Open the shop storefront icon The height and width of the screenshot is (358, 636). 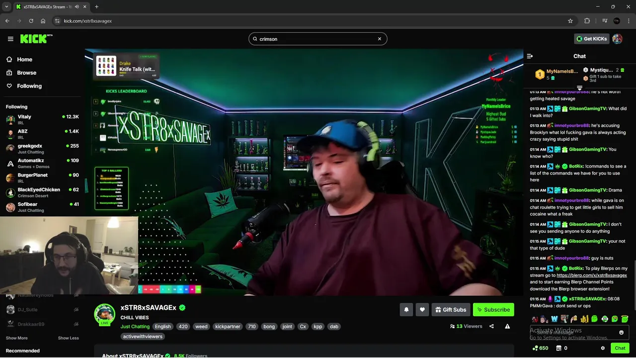click(558, 348)
